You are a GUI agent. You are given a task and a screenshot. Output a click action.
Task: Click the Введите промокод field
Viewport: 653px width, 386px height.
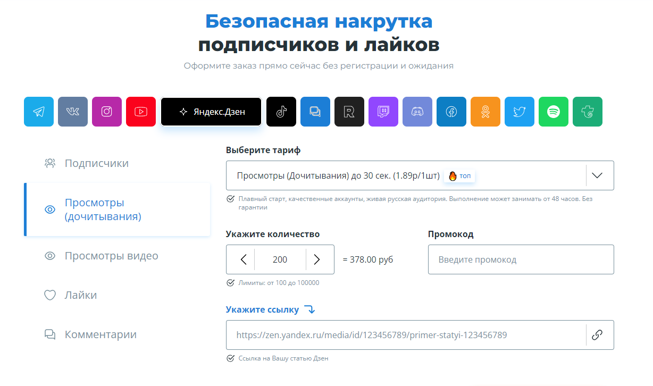click(521, 259)
